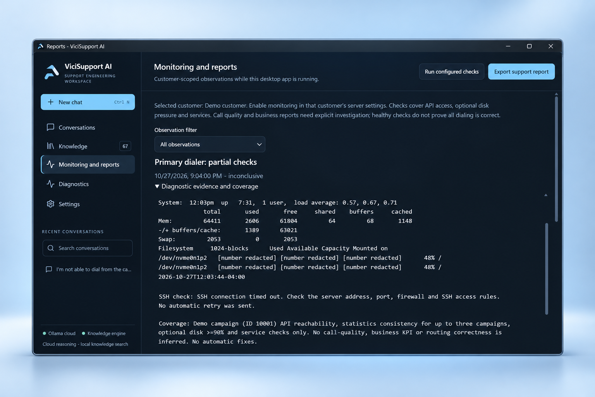Open recent chat "I'm not able to dial"
595x397 pixels.
[x=88, y=269]
